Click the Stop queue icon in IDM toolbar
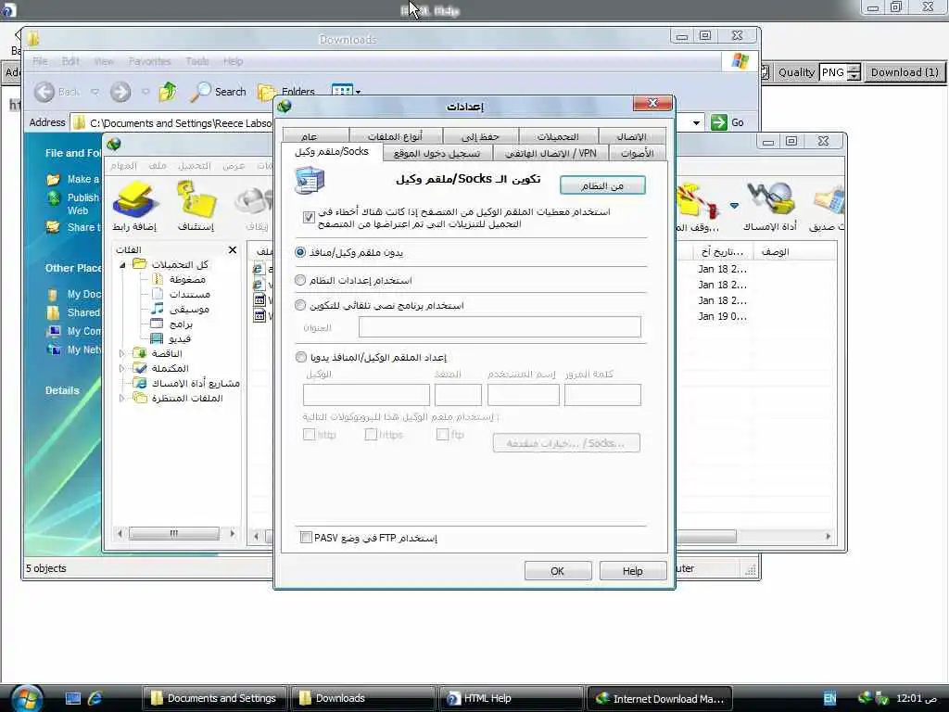Viewport: 949px width, 712px height. coord(697,201)
